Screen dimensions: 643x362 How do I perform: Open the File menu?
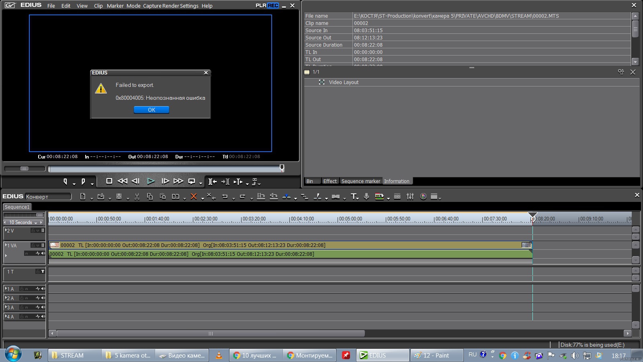click(51, 6)
